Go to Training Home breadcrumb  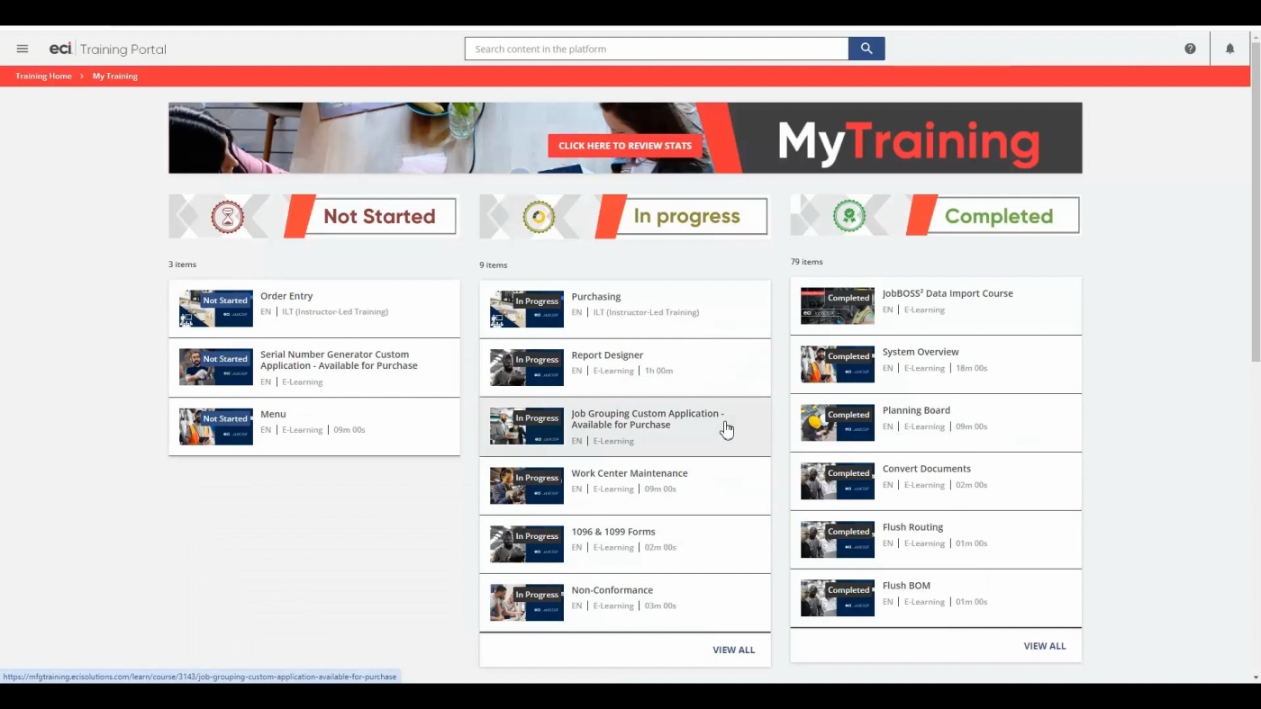[43, 76]
